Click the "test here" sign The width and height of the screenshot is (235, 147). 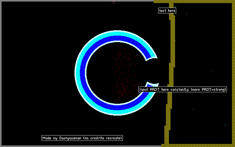coord(167,11)
